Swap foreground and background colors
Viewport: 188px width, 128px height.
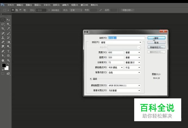pyautogui.click(x=8, y=64)
